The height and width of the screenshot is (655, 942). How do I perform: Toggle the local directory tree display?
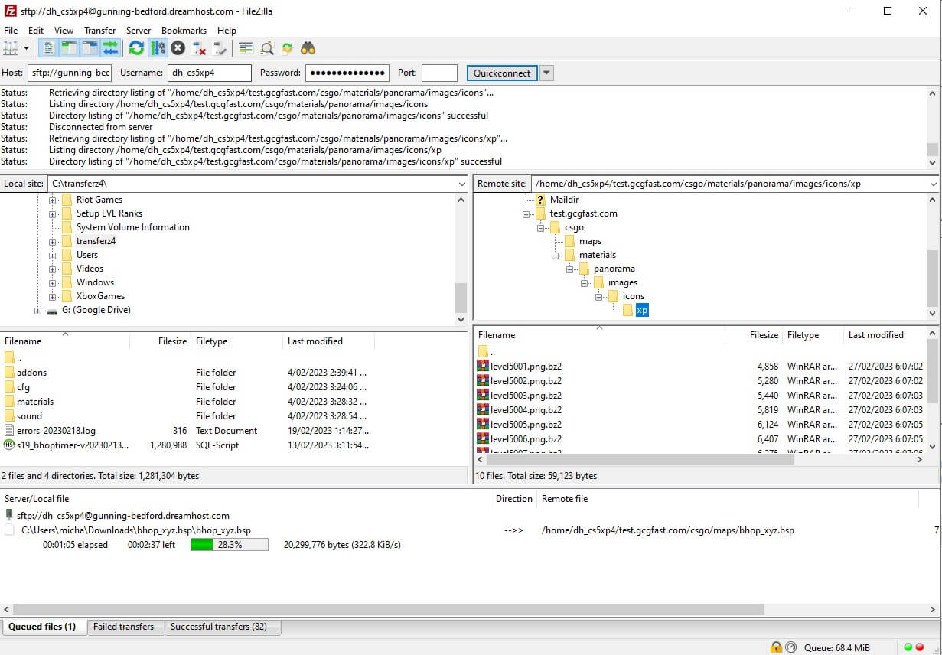tap(69, 48)
